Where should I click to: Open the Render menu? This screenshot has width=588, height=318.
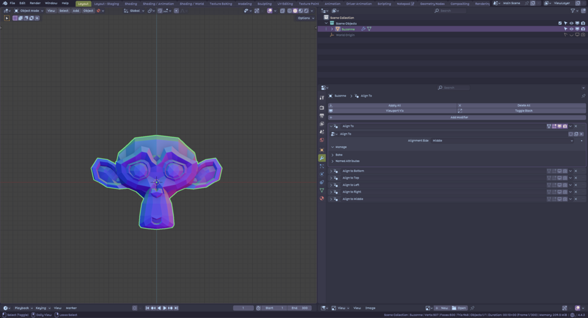(x=35, y=3)
